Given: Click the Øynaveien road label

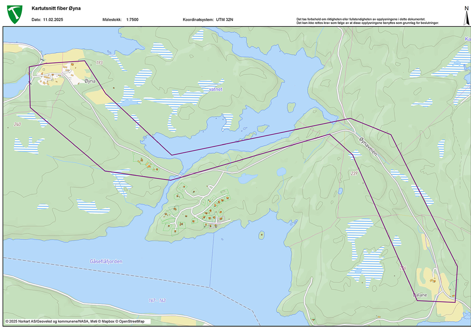Looking at the screenshot, I should tap(368, 146).
